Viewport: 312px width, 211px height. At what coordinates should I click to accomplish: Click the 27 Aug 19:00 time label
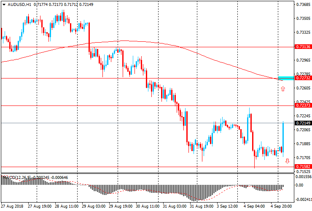pyautogui.click(x=40, y=206)
